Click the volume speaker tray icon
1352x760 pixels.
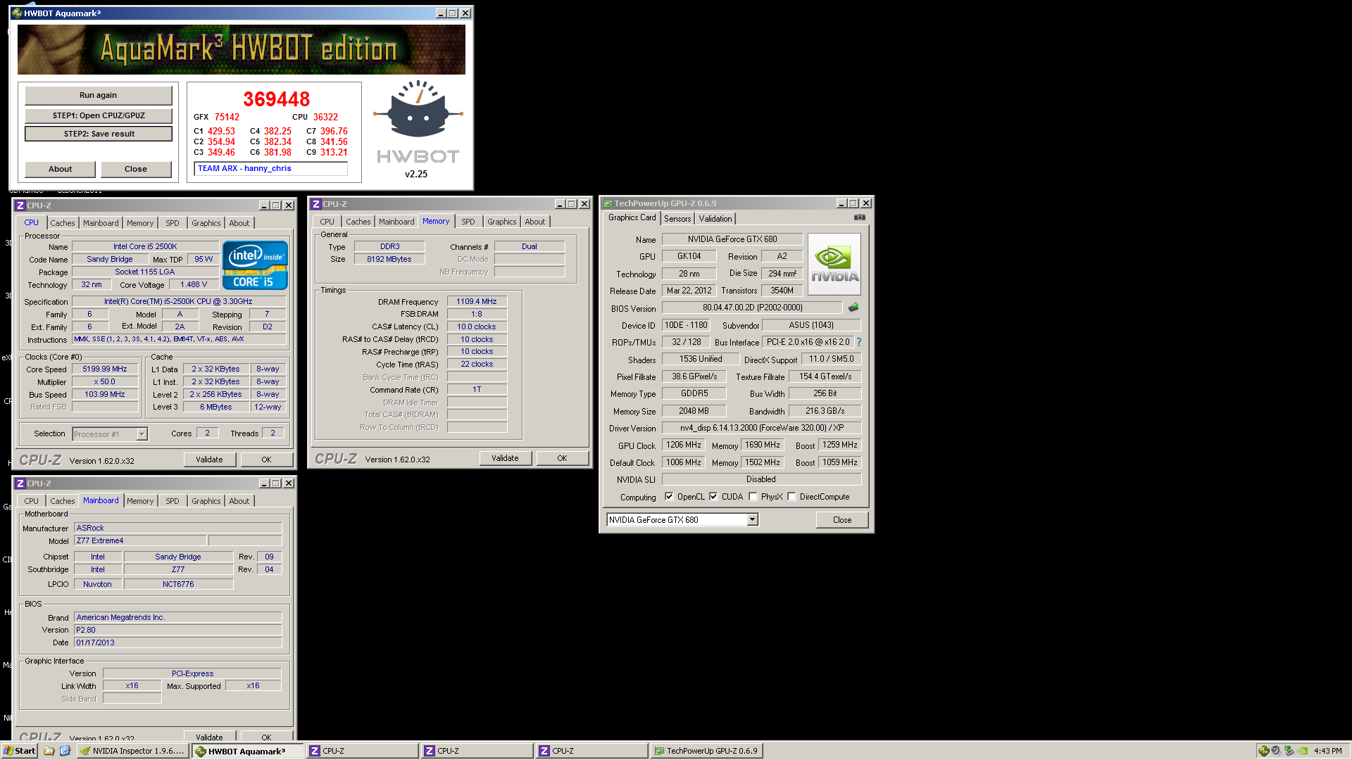pyautogui.click(x=1276, y=751)
